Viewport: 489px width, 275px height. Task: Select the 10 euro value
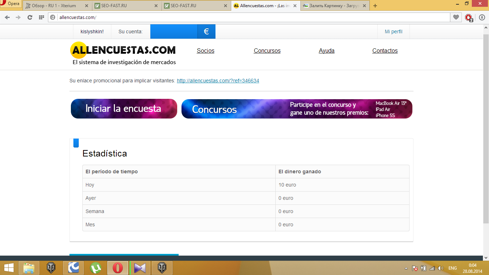(x=287, y=185)
